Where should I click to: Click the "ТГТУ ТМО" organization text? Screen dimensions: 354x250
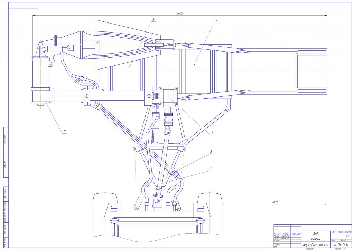[x=341, y=245]
